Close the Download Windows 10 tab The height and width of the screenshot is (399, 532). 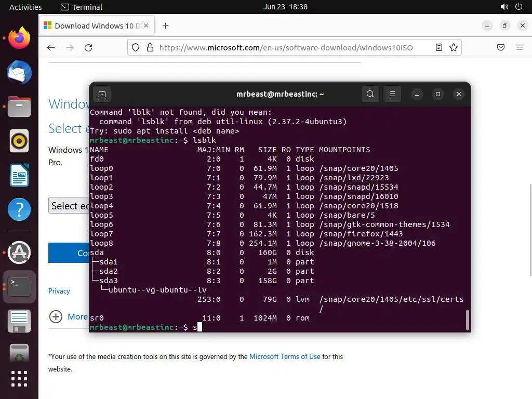point(146,26)
